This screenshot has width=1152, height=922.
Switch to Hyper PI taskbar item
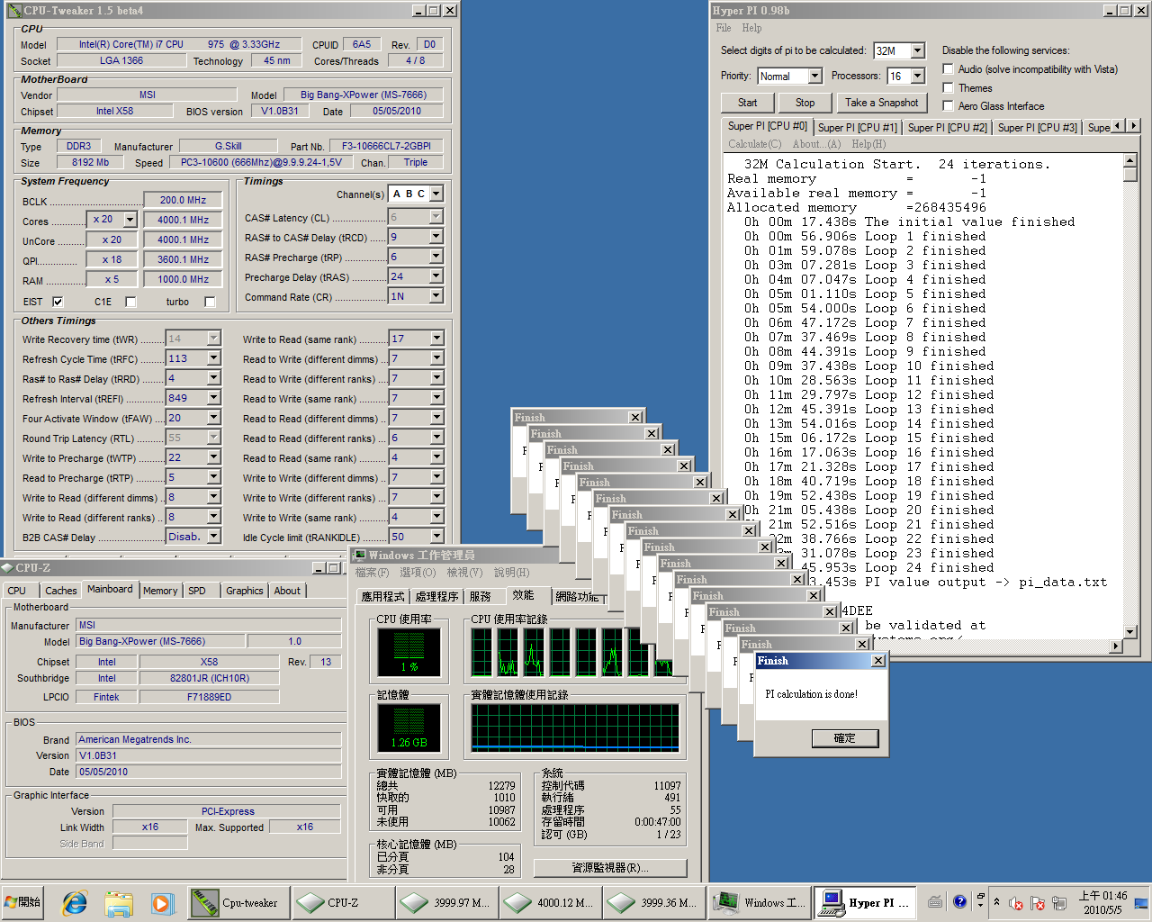[864, 902]
